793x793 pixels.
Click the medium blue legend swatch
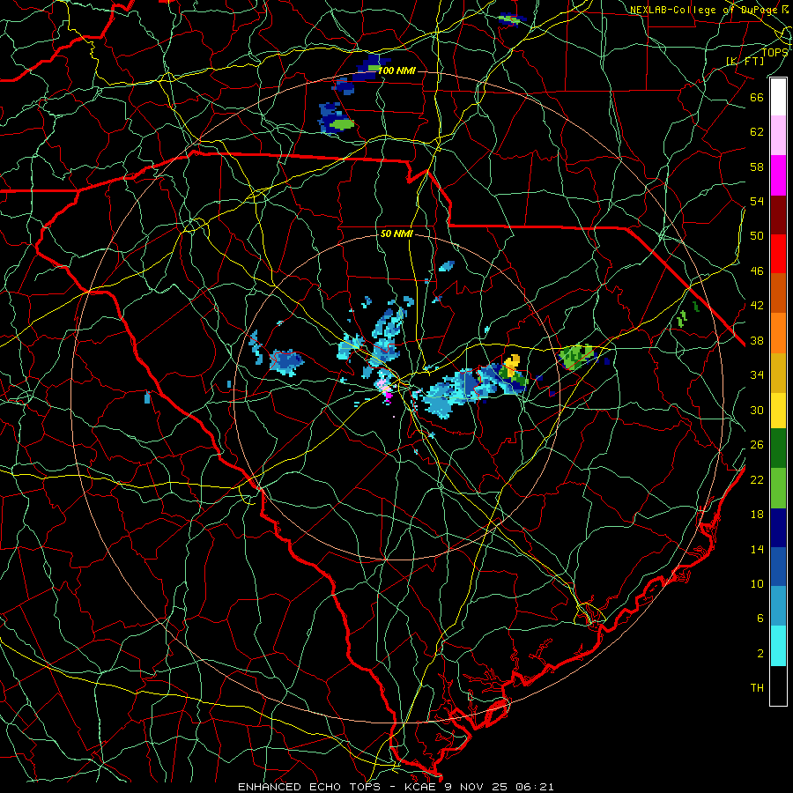pos(778,567)
